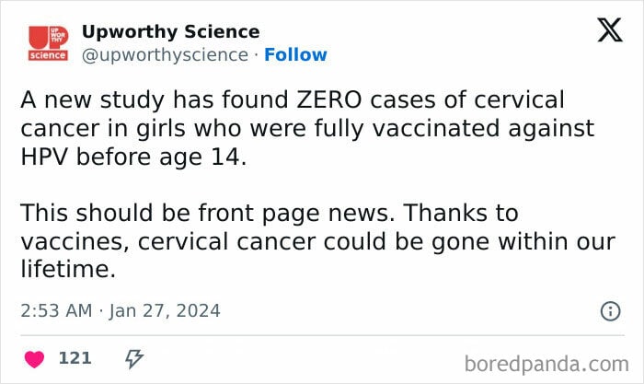The height and width of the screenshot is (384, 644).
Task: Open the tweet info circle icon
Action: pyautogui.click(x=610, y=311)
